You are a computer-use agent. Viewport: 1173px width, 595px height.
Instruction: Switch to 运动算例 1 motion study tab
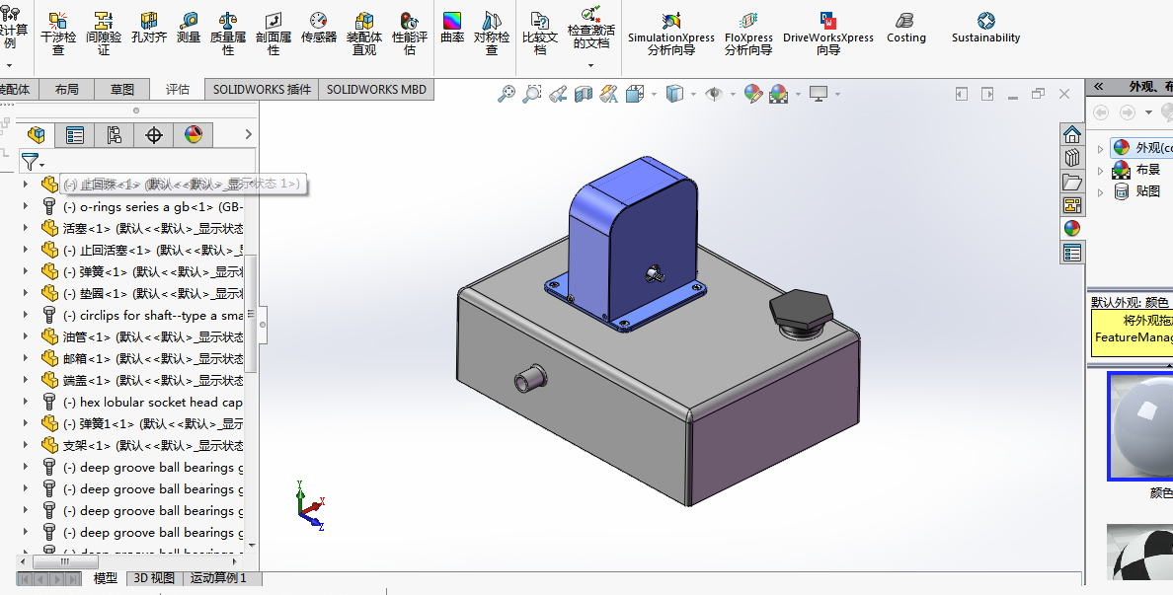tap(217, 578)
